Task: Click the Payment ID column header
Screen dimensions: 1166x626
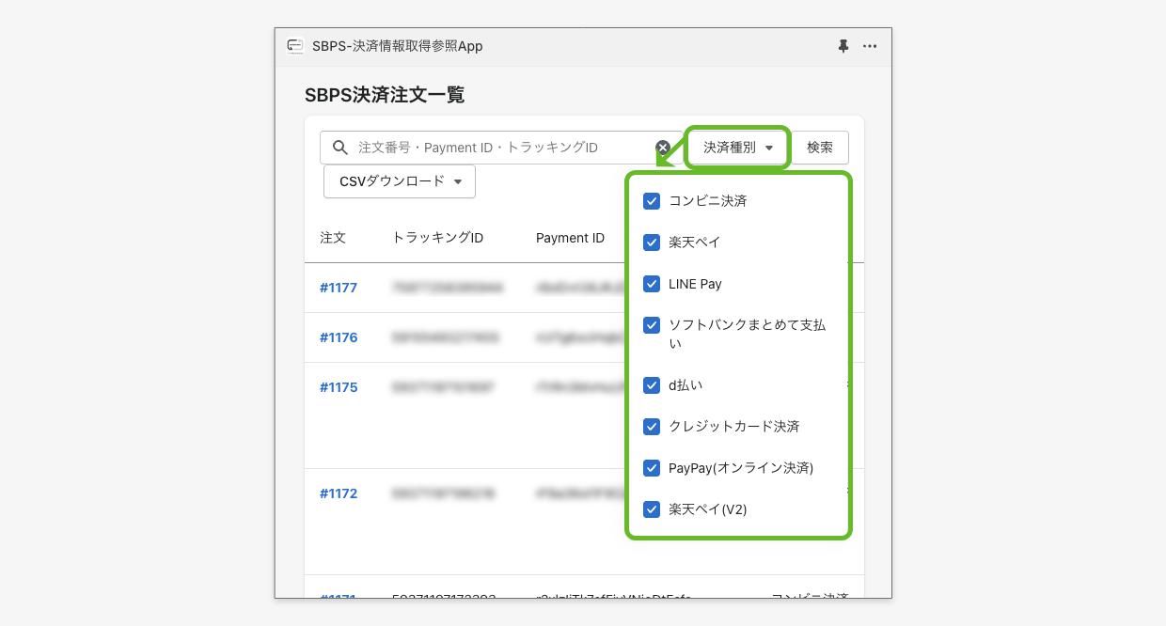Action: coord(570,238)
